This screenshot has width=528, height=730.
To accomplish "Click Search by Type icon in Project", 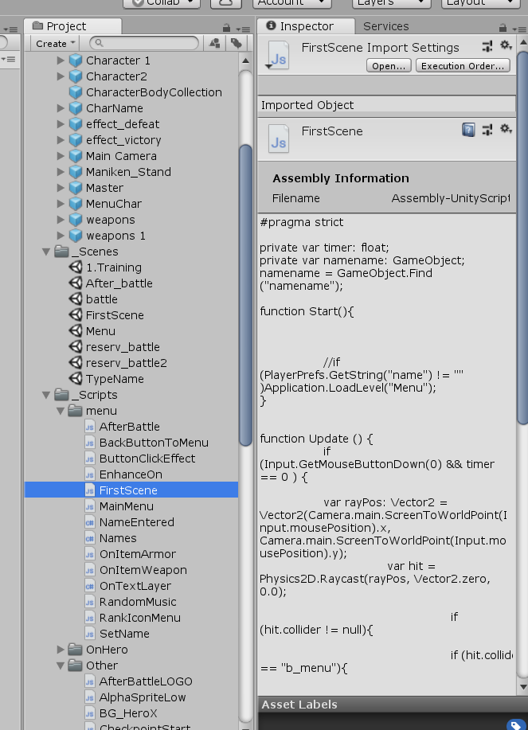I will coord(215,43).
